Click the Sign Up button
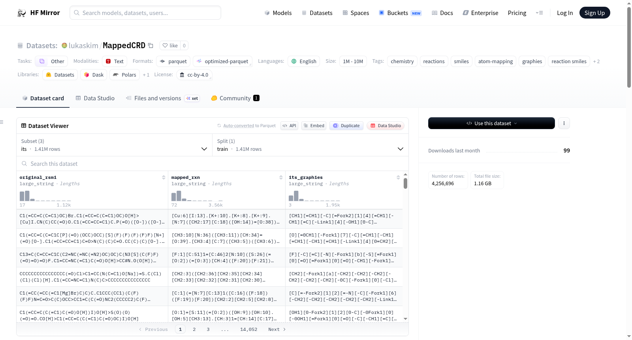Image resolution: width=632 pixels, height=340 pixels. (x=594, y=13)
